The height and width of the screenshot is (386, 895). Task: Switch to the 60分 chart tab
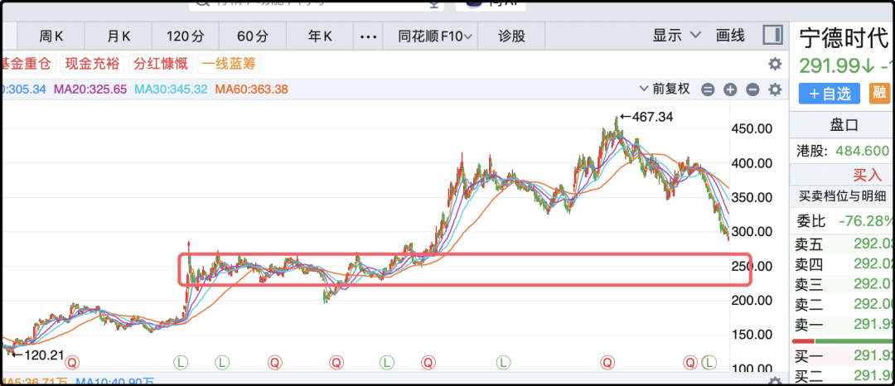coord(253,36)
